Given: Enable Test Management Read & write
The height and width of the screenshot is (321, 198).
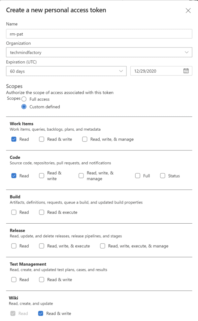Looking at the screenshot, I should tap(42, 279).
